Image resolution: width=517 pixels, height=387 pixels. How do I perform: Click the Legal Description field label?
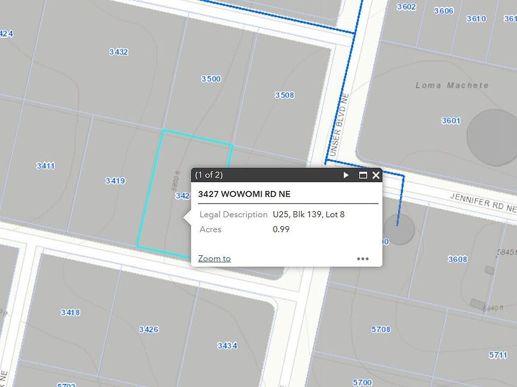[233, 214]
